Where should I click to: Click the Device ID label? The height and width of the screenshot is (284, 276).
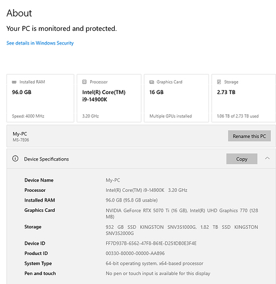tap(35, 243)
